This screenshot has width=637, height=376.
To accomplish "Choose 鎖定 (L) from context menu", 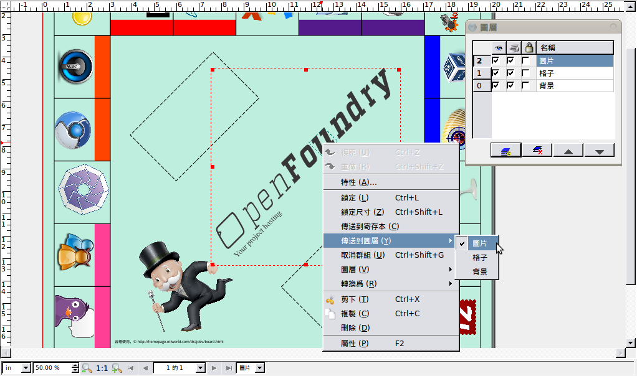I will tap(391, 198).
